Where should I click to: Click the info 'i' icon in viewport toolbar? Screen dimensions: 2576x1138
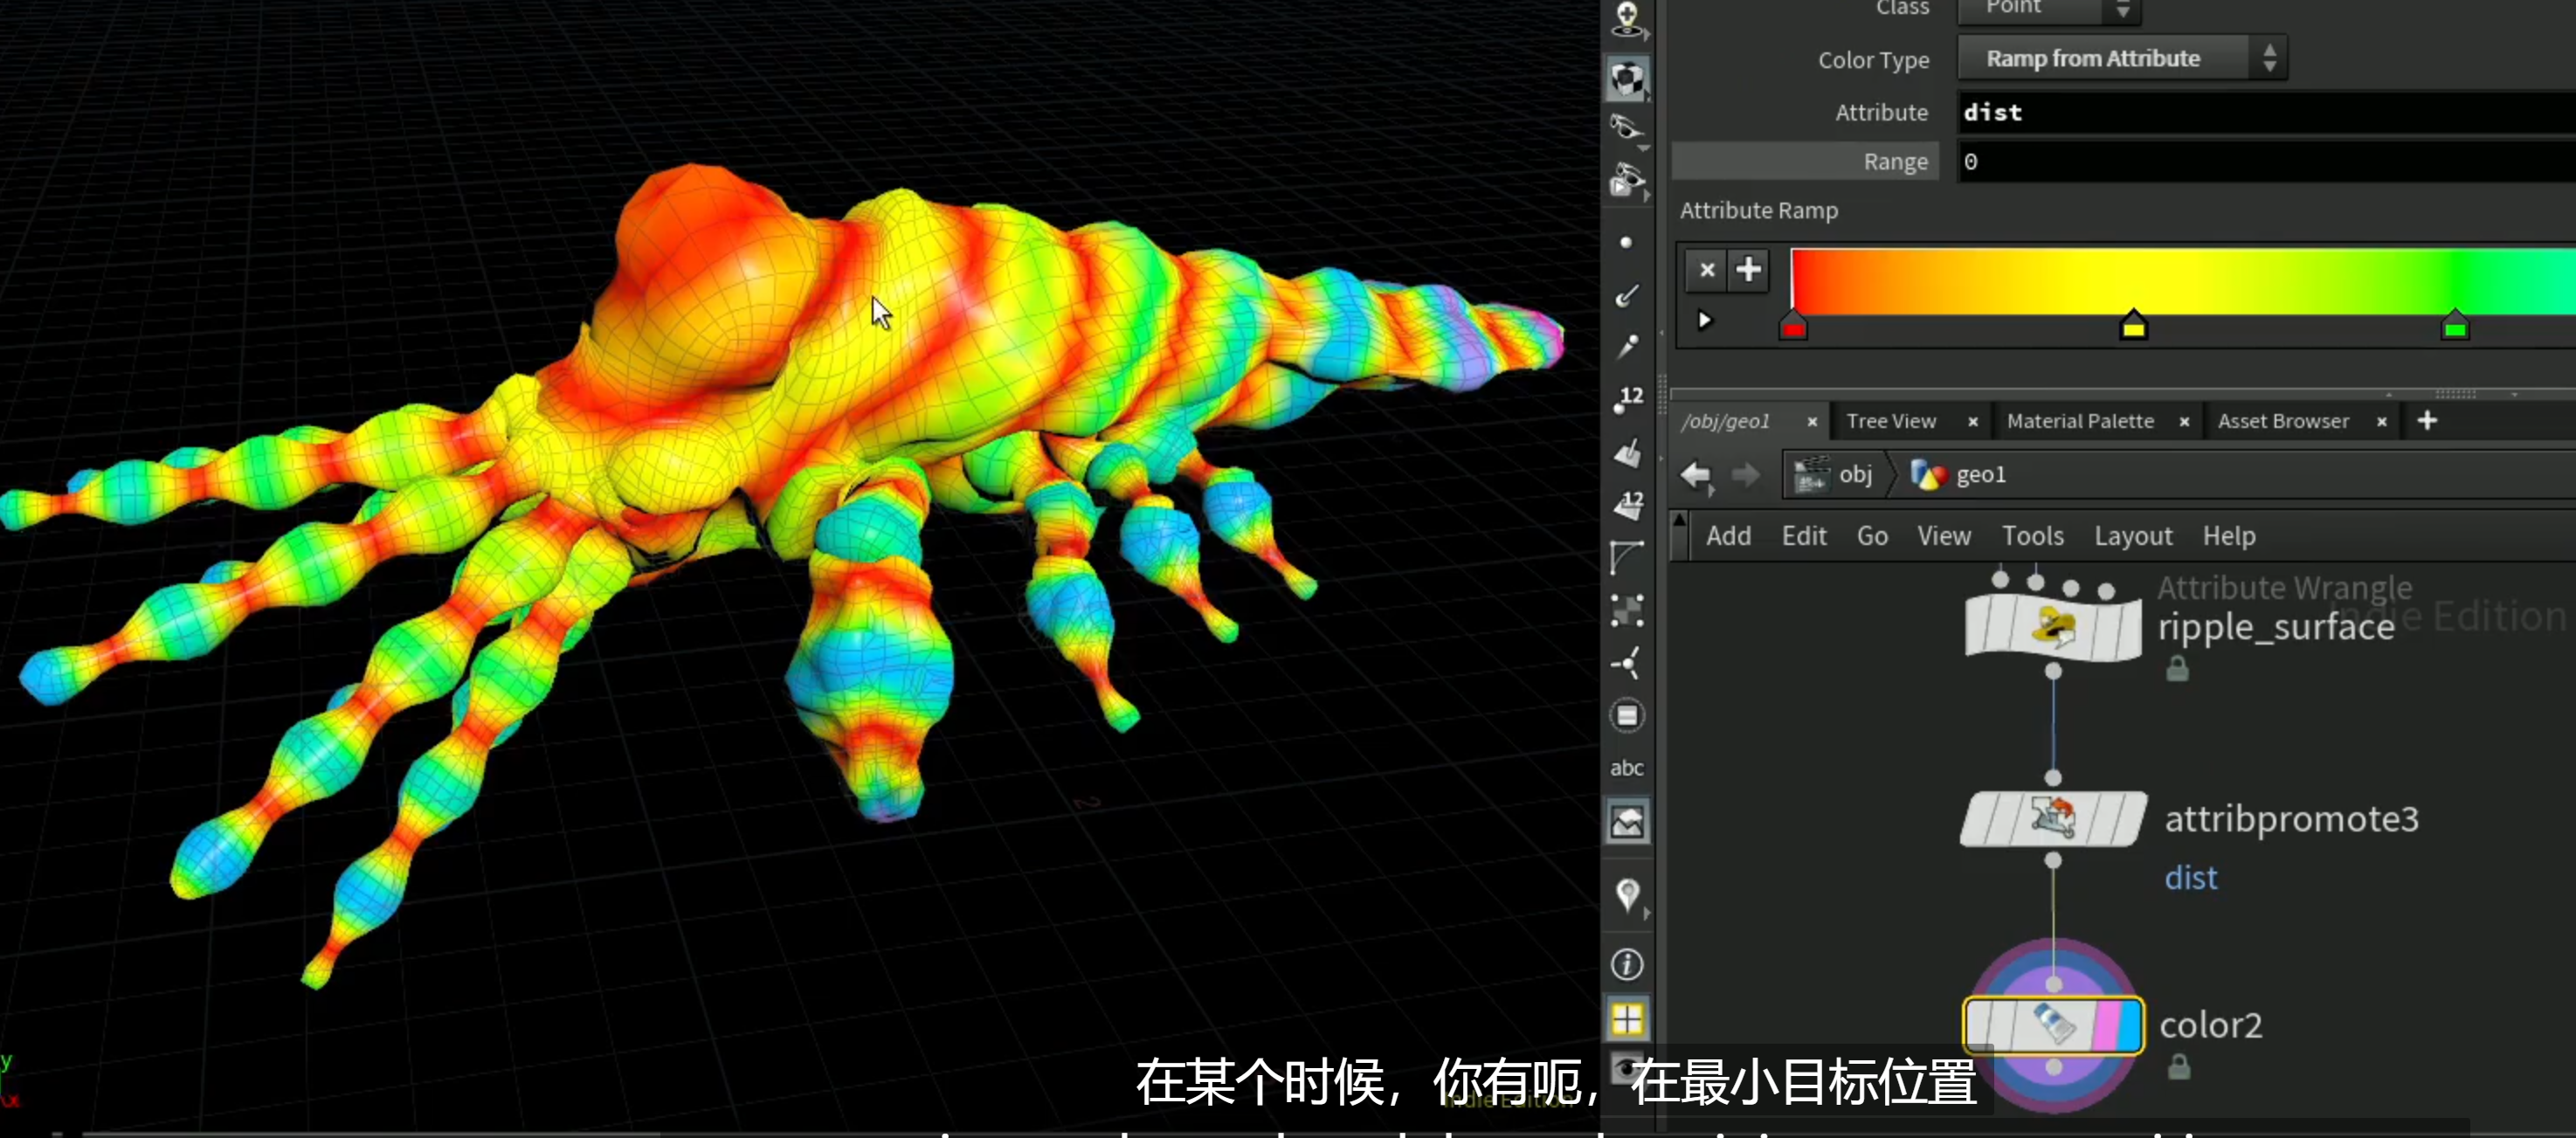click(x=1627, y=964)
